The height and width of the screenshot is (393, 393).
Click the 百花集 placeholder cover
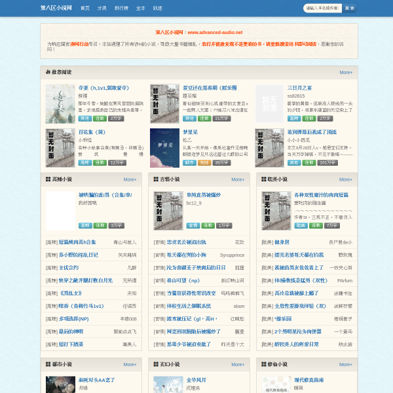click(60, 148)
